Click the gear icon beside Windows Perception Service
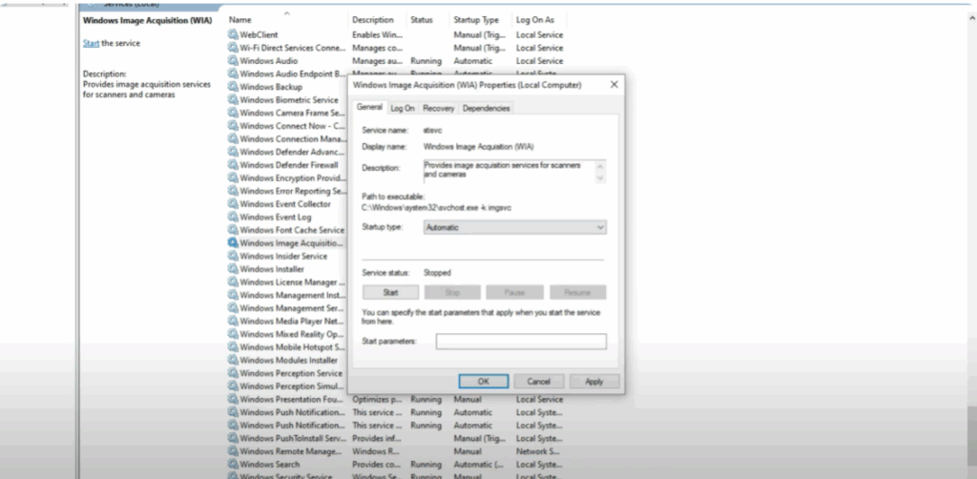Image resolution: width=977 pixels, height=479 pixels. (x=233, y=373)
